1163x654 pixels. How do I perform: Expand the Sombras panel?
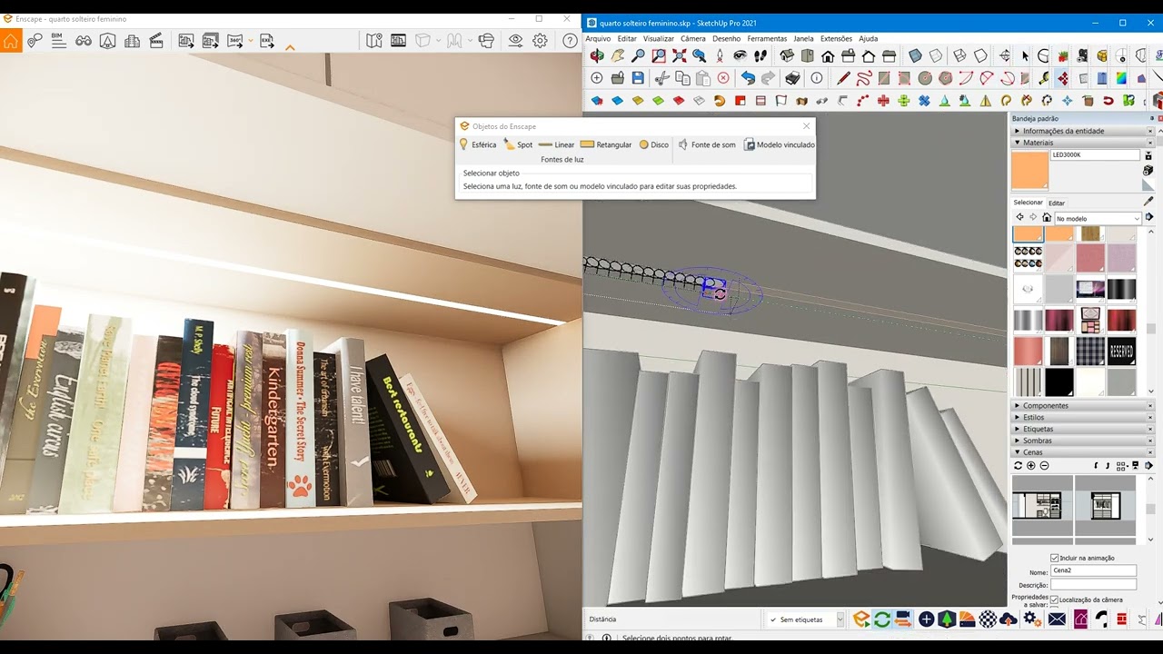point(1081,441)
